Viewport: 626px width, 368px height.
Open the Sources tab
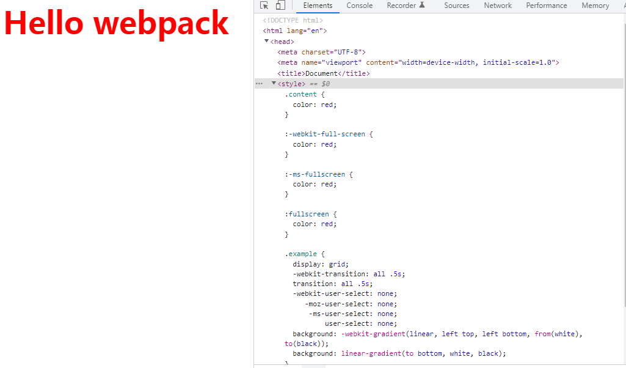tap(457, 6)
